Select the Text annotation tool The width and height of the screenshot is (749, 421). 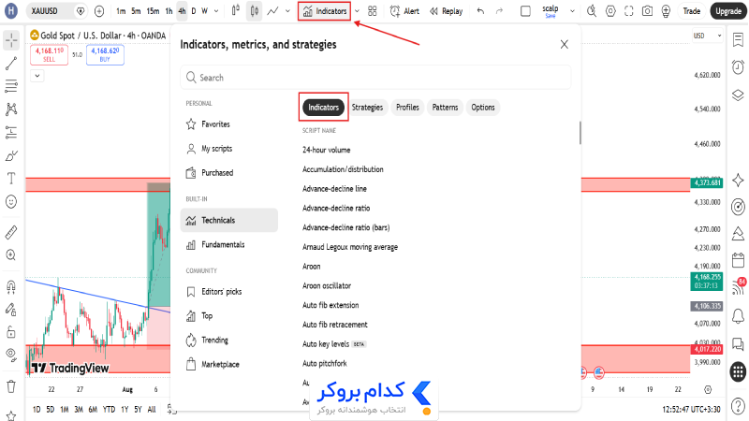click(x=11, y=179)
